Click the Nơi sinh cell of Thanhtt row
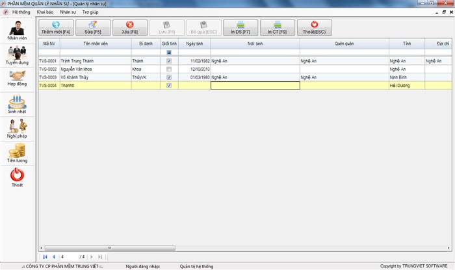The height and width of the screenshot is (270, 455). tap(255, 85)
